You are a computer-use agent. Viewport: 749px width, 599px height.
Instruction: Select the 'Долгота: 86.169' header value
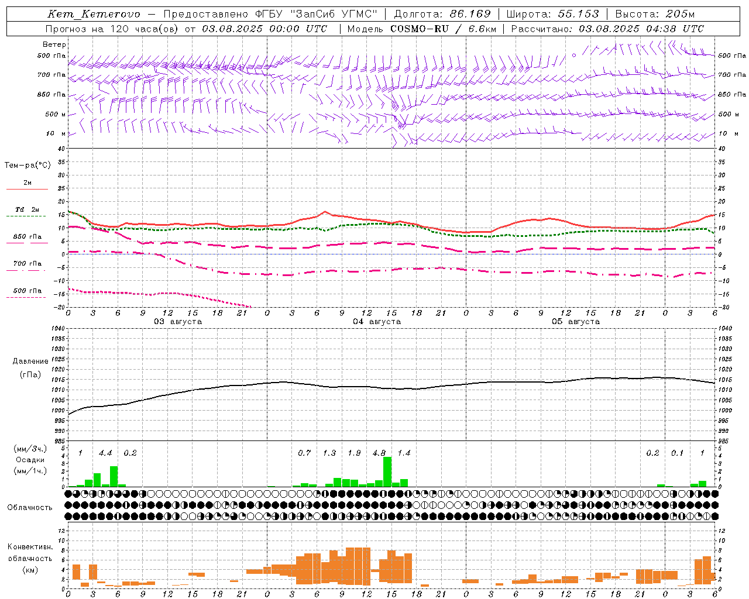coord(442,14)
